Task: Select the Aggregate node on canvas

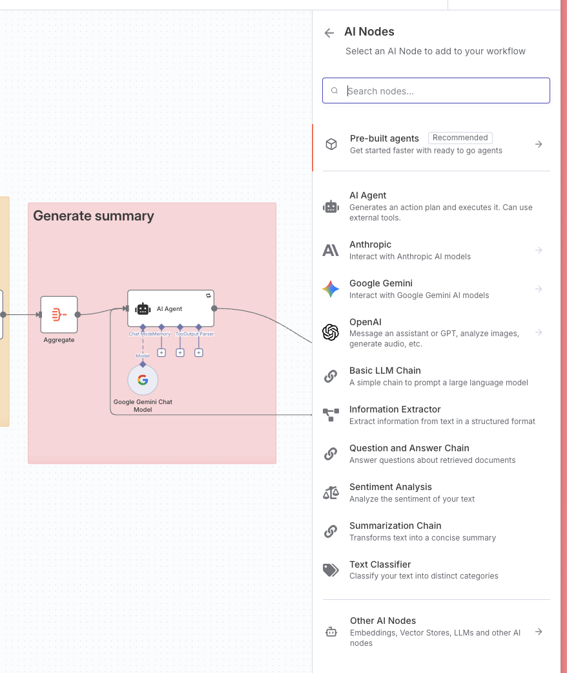Action: click(x=59, y=315)
